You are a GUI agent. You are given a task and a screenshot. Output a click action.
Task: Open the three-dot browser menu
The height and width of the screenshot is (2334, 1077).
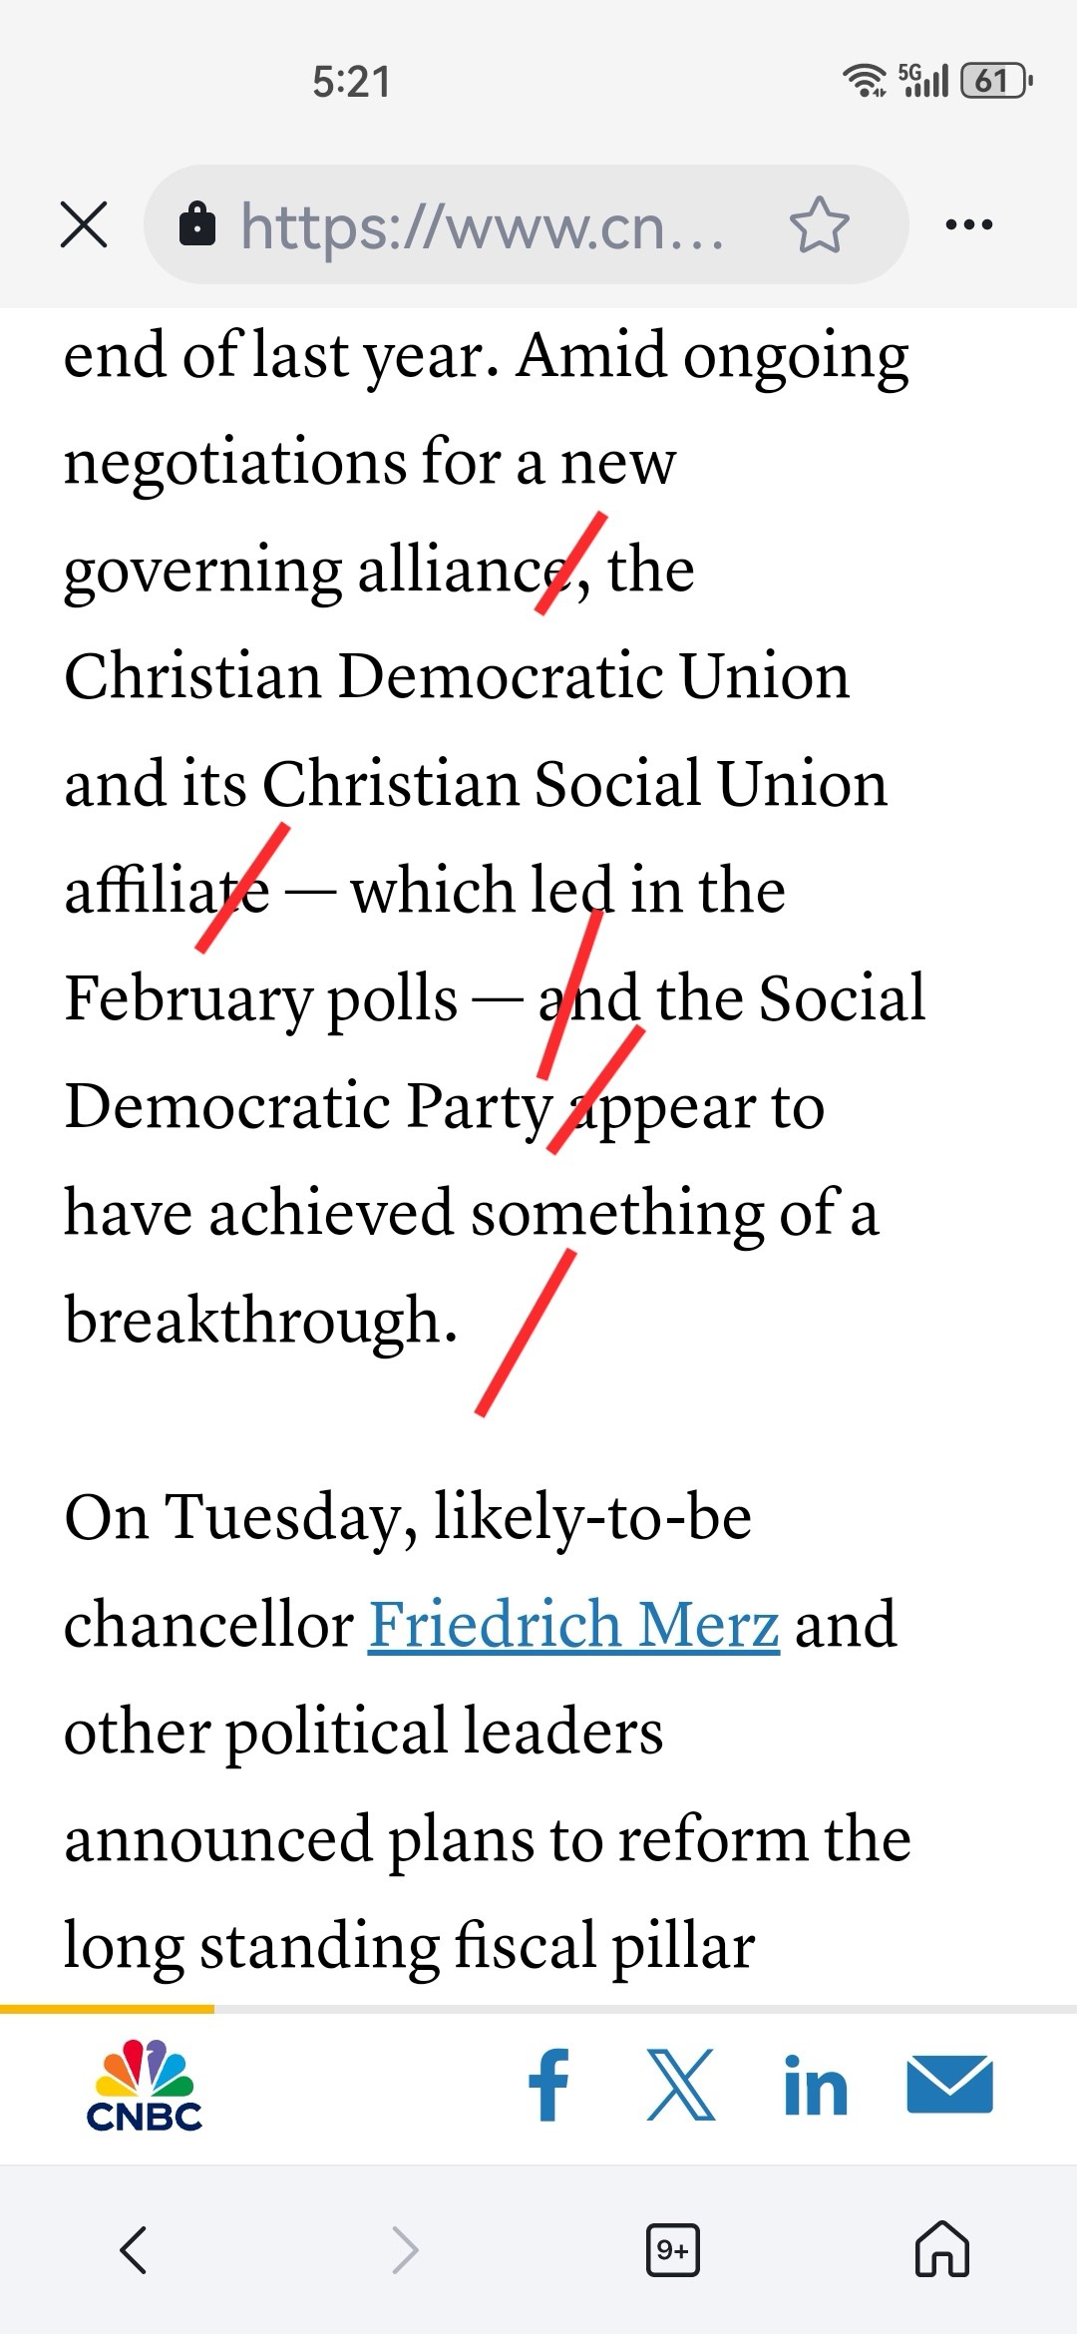coord(969,224)
